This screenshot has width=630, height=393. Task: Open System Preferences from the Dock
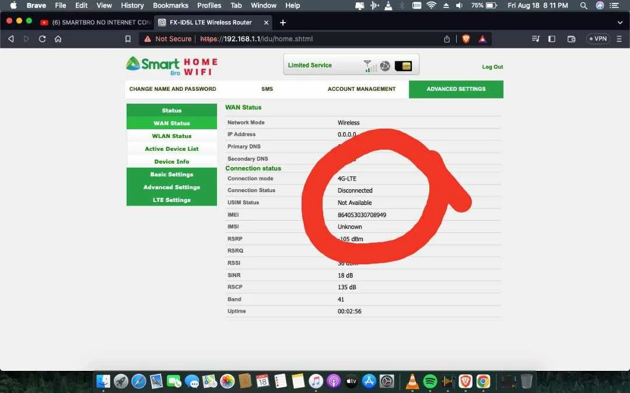point(387,381)
